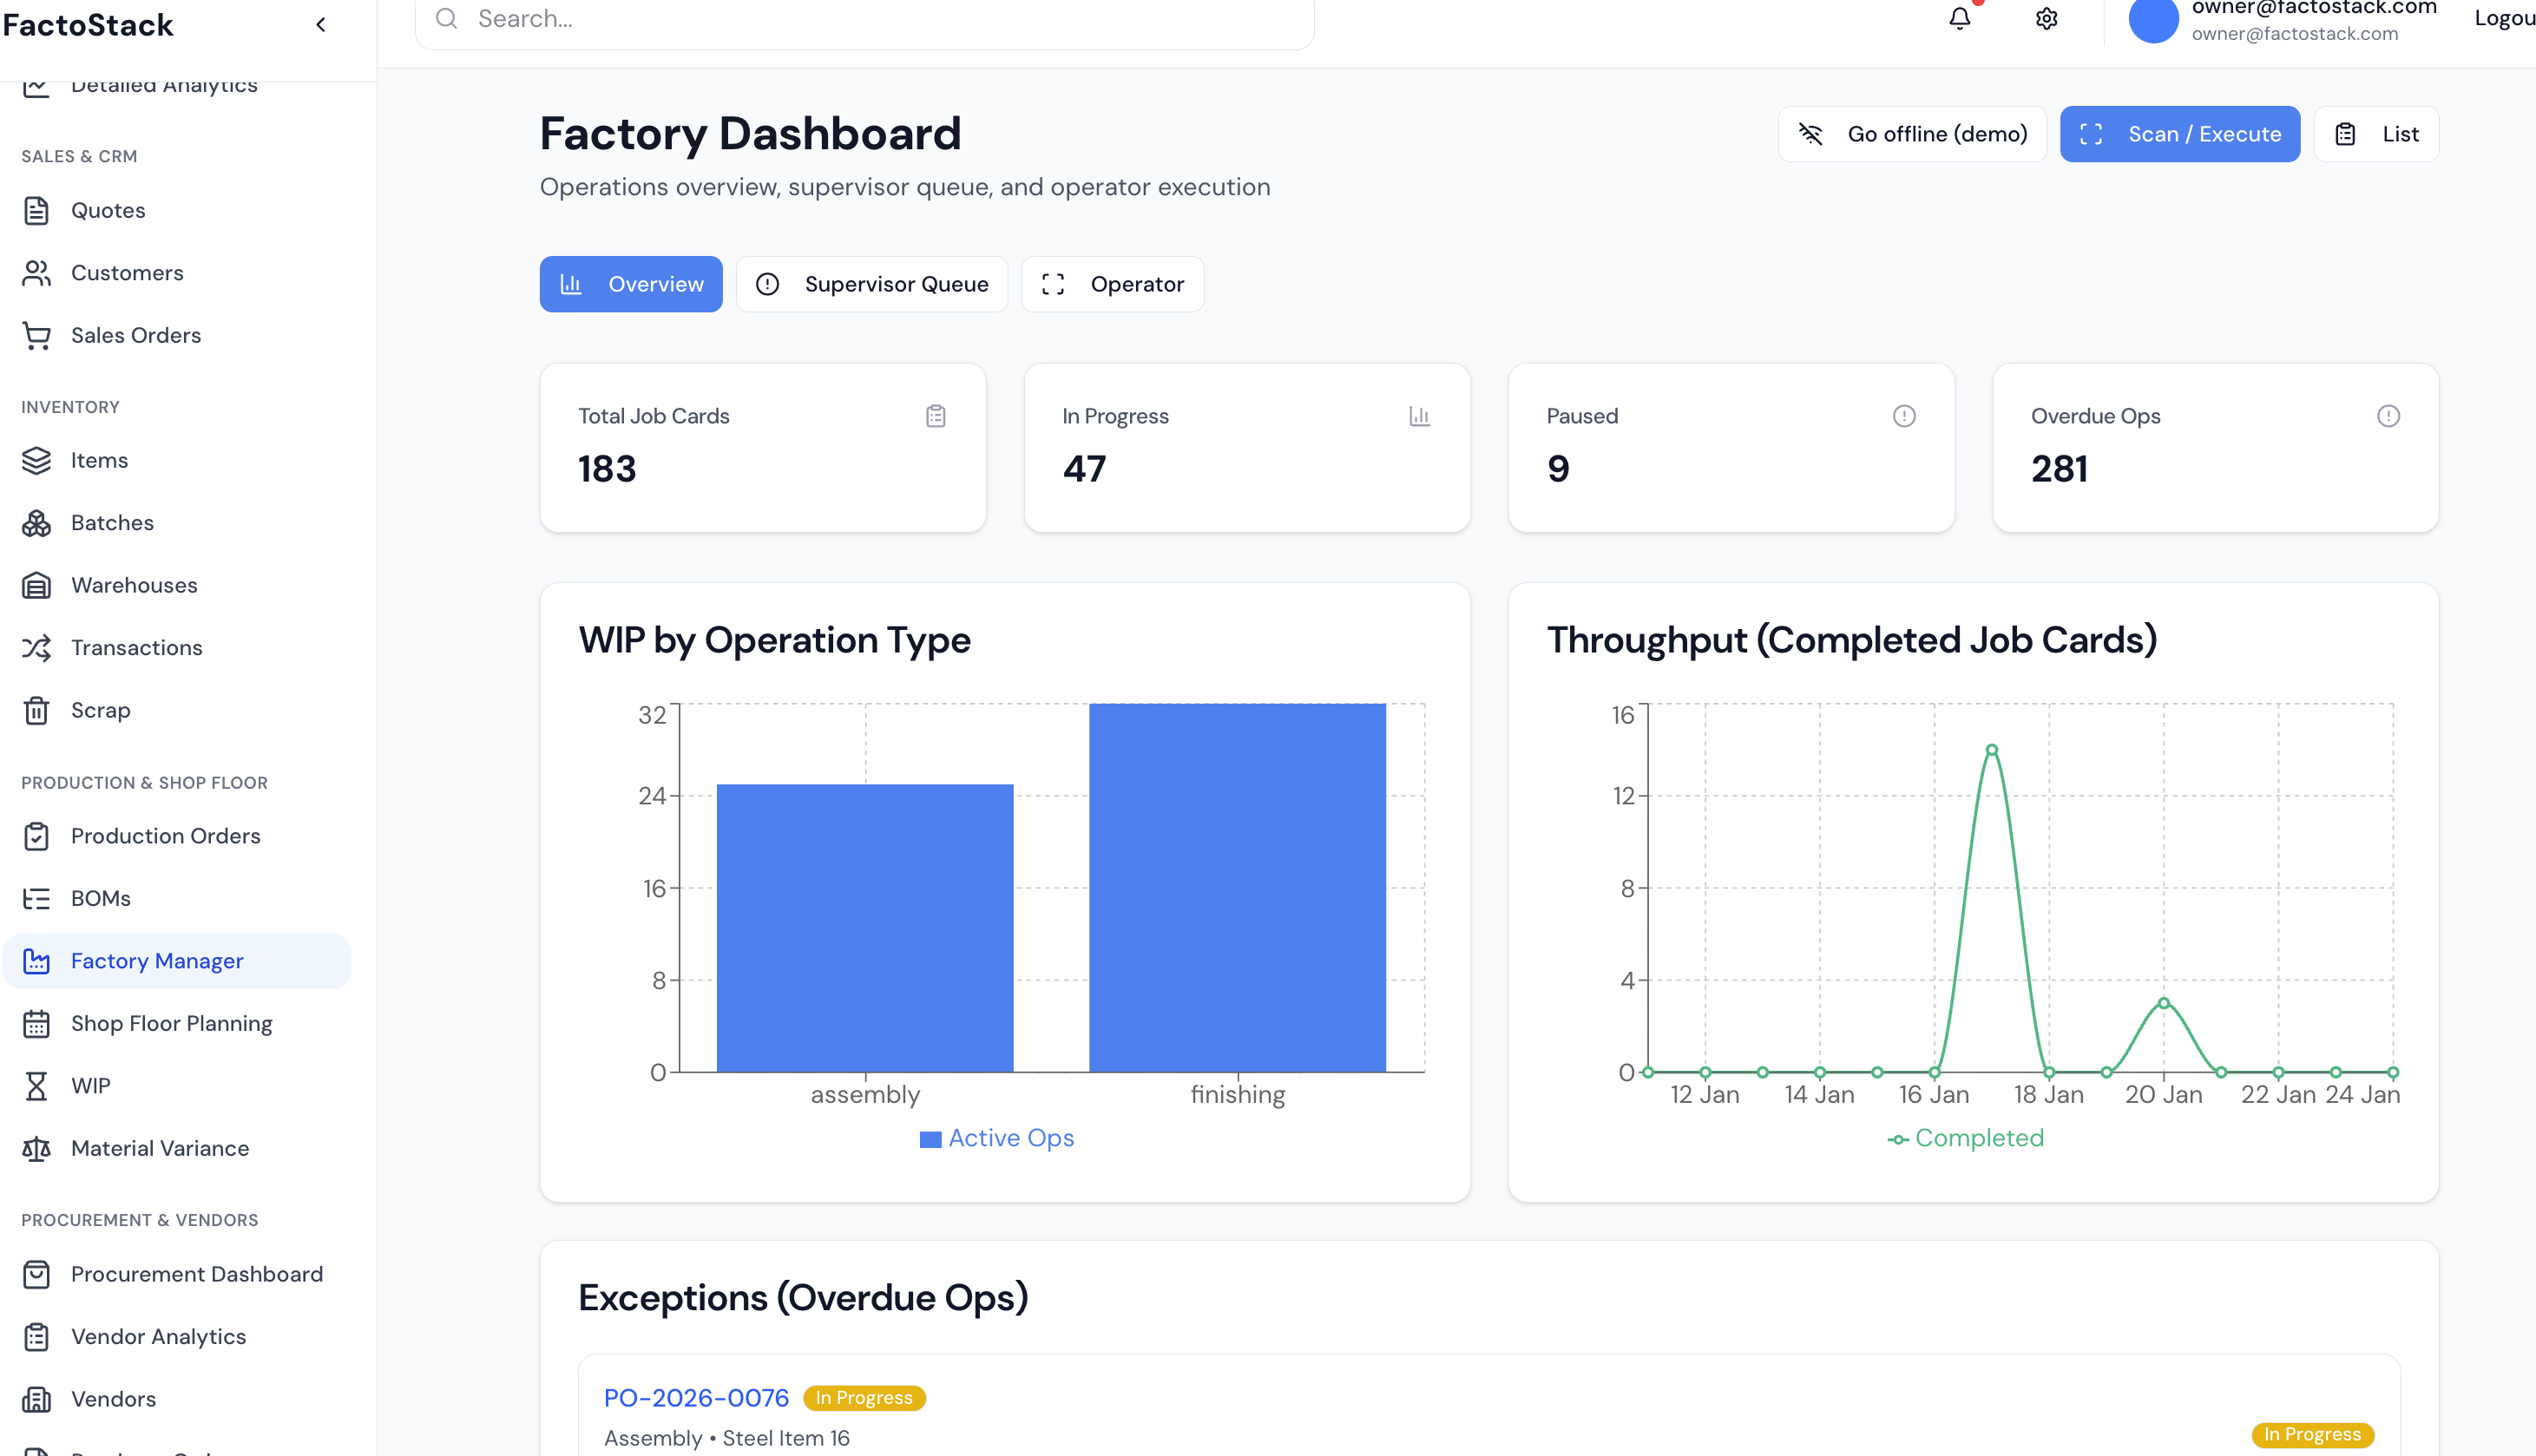Click the Scan / Execute button
The width and height of the screenshot is (2536, 1456).
[2179, 134]
